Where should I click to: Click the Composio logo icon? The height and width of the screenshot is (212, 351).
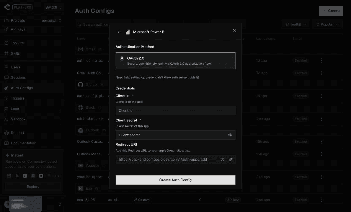pos(7,7)
